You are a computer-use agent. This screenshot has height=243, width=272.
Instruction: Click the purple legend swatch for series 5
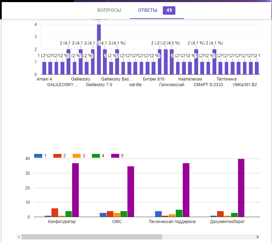pos(115,155)
